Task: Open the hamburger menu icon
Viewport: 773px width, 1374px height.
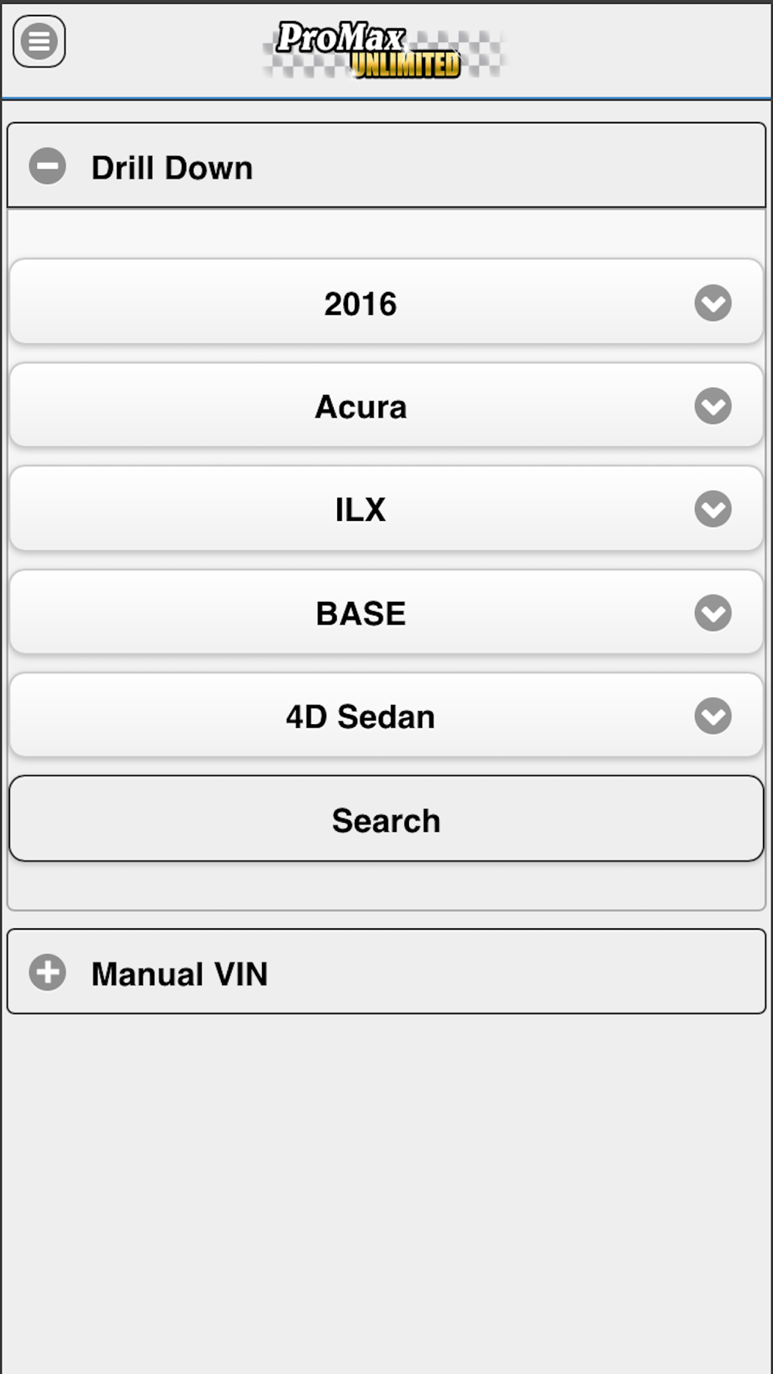Action: point(39,42)
